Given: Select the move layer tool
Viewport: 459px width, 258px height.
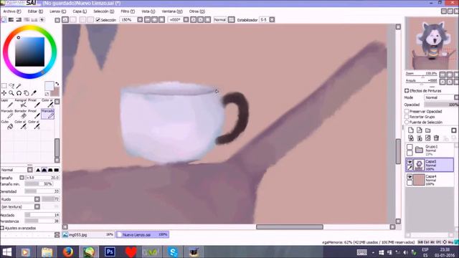Looking at the screenshot, I should pos(4,93).
